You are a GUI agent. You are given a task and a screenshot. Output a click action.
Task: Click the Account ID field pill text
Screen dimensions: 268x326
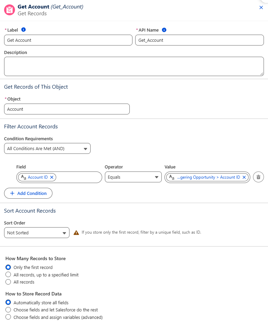38,177
